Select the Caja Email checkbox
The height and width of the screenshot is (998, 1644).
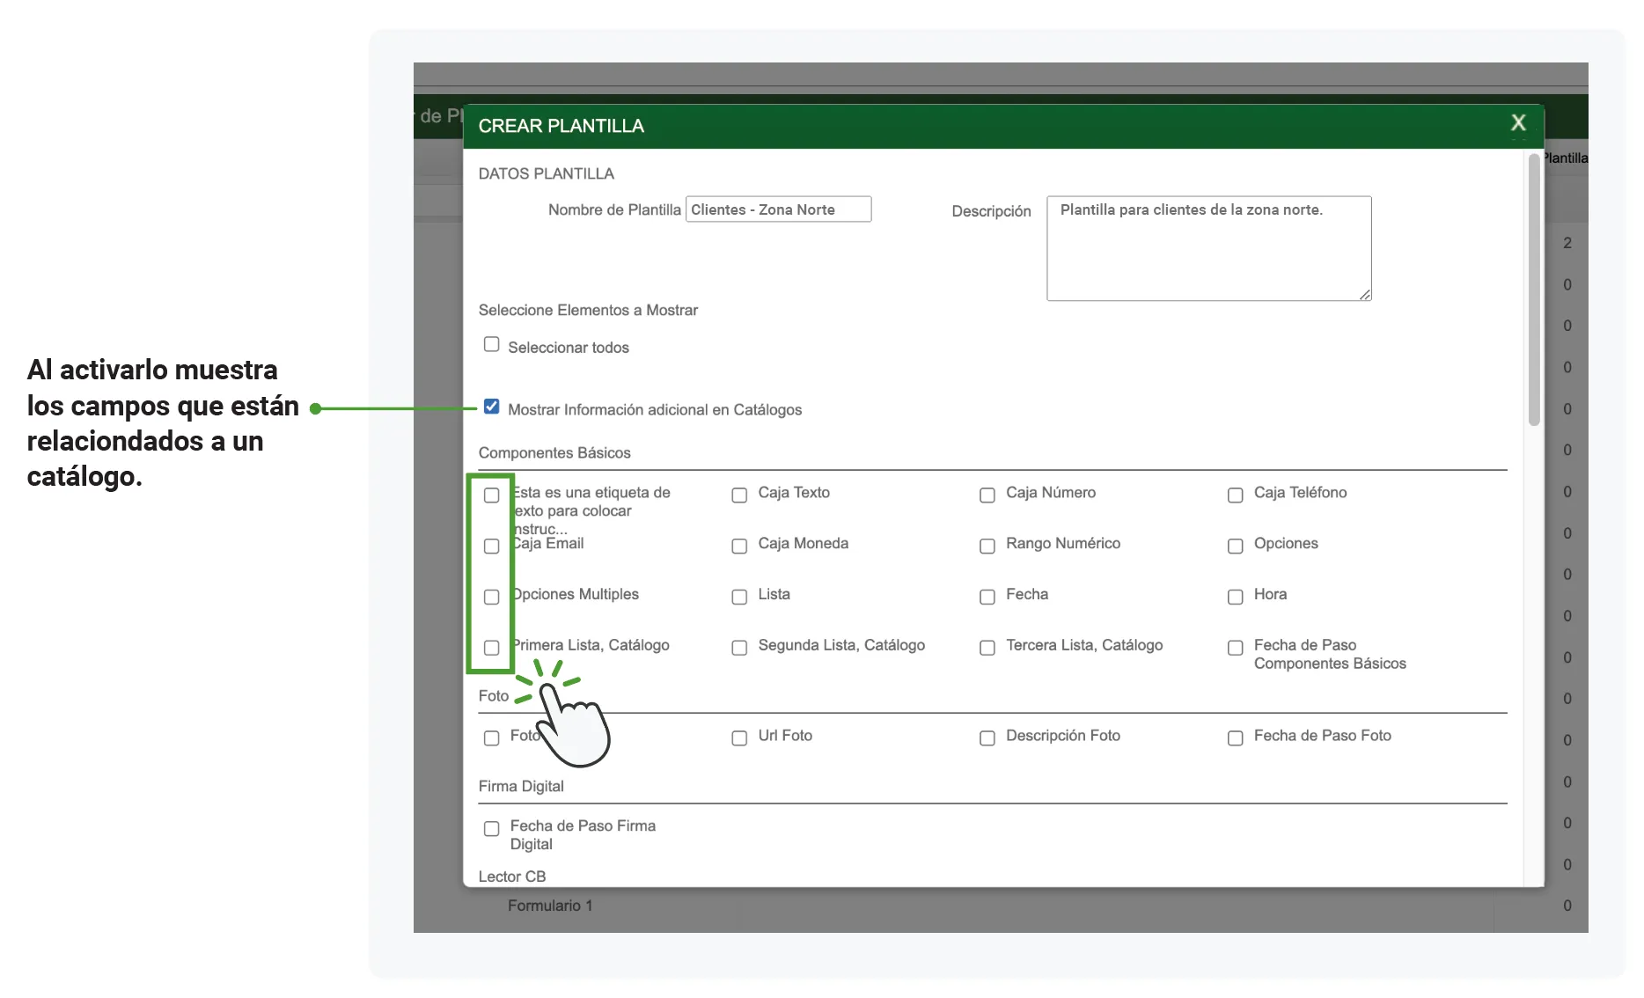pos(492,547)
